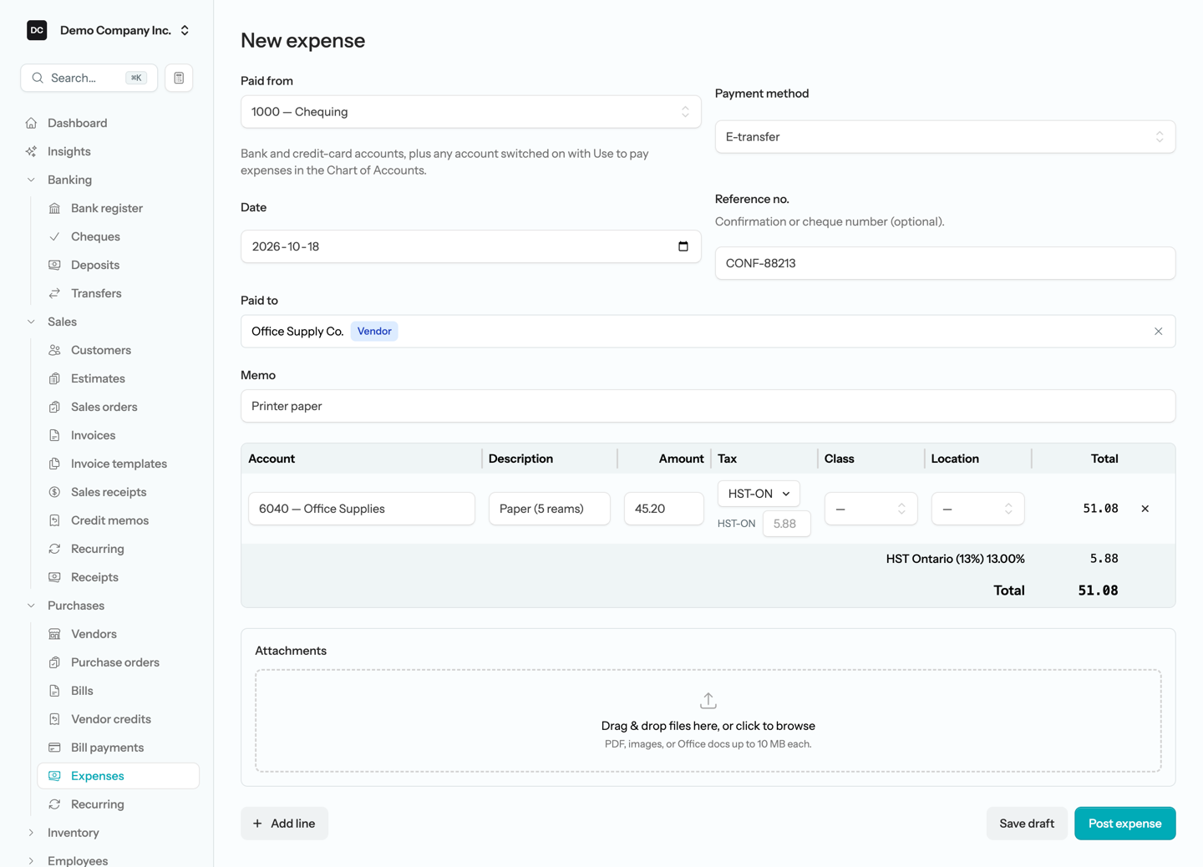
Task: Click the Bills sidebar icon
Action: [54, 691]
